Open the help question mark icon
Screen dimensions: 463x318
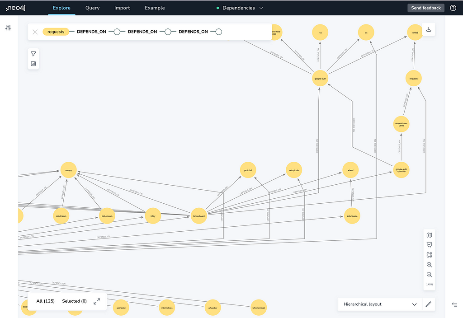coord(453,8)
